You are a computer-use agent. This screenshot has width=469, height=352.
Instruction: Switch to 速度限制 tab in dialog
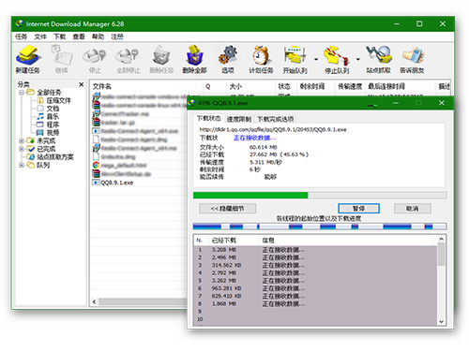point(239,119)
